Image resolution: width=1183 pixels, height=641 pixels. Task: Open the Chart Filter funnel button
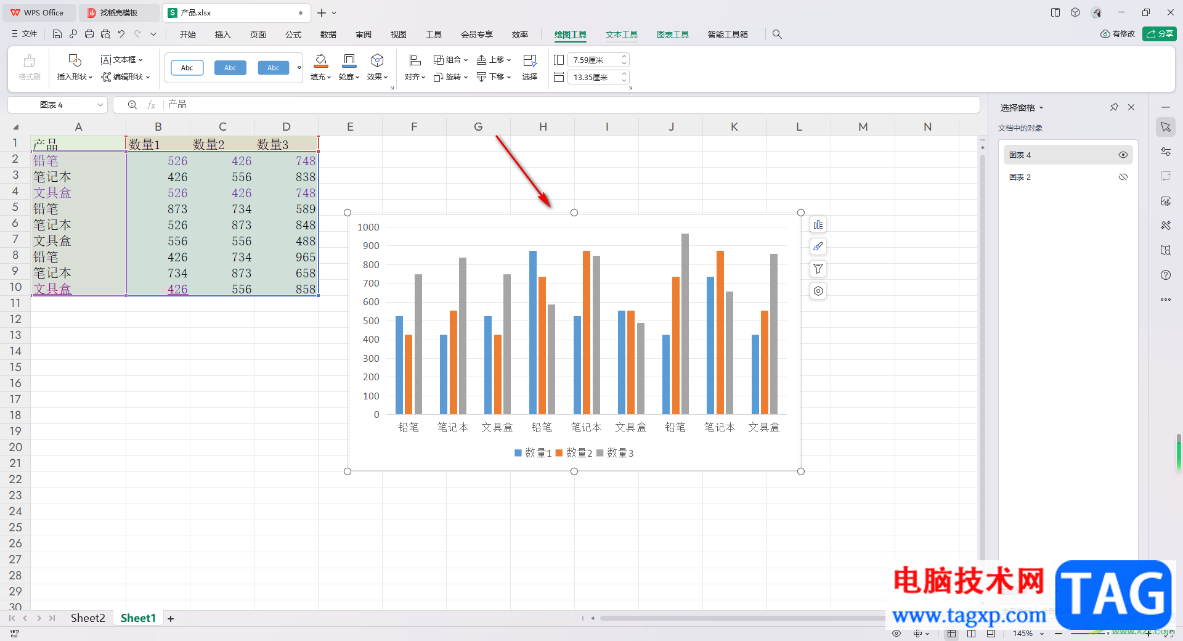pyautogui.click(x=818, y=269)
